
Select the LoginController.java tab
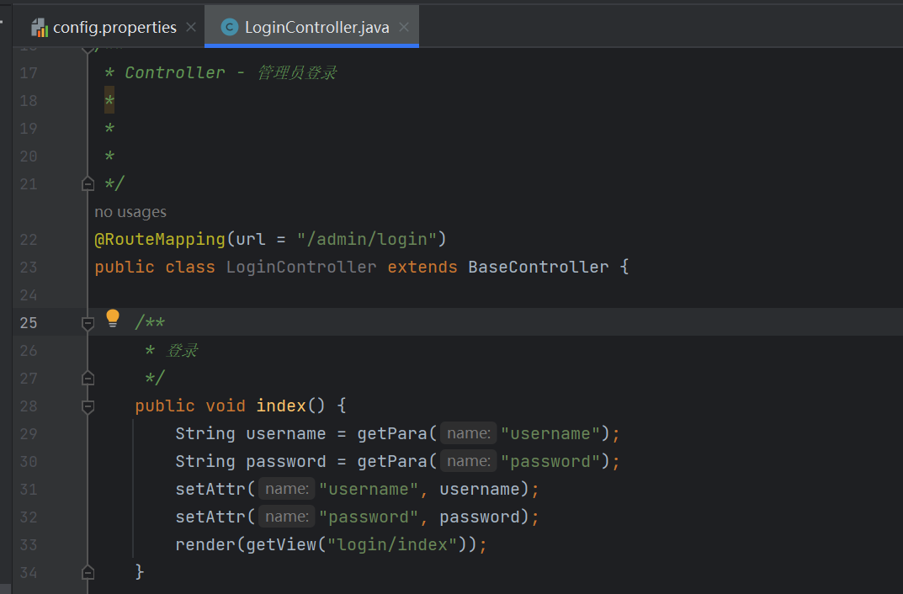pos(311,27)
